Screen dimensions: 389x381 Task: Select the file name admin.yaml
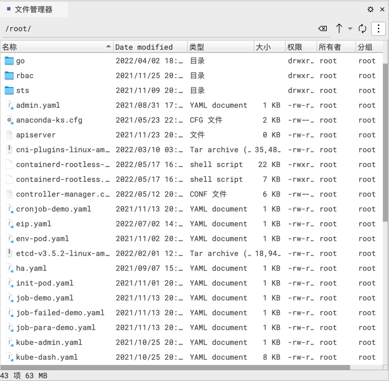pos(38,105)
